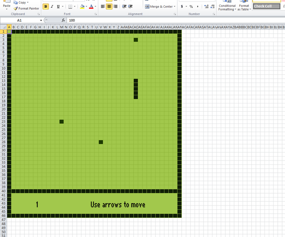Select column A header
285x237 pixels.
[x=9, y=27]
